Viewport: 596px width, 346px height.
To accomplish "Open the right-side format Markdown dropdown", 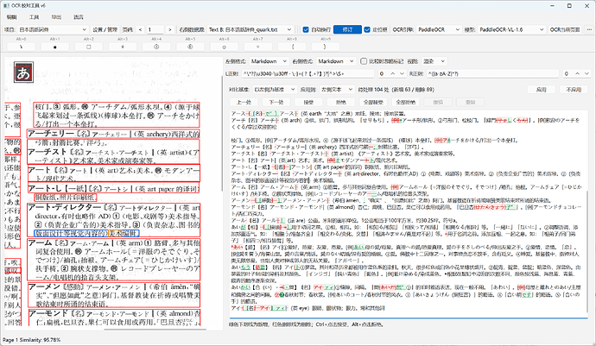I will pos(336,61).
